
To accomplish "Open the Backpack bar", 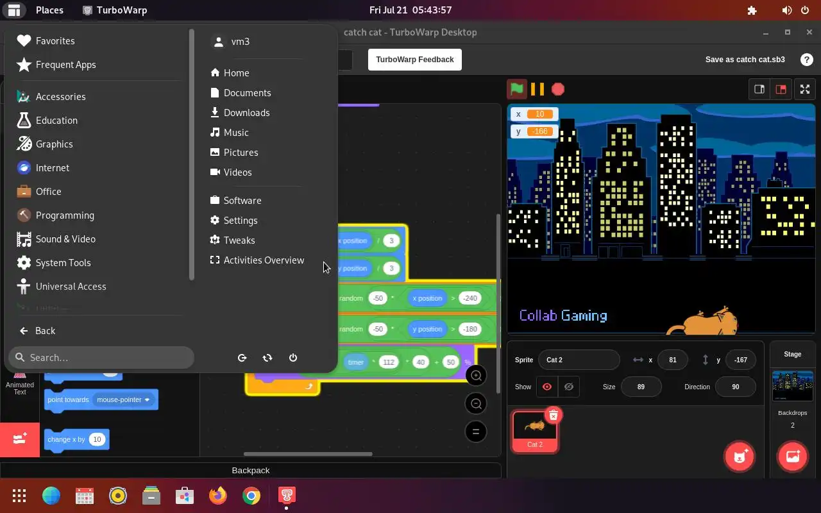I will (x=250, y=470).
